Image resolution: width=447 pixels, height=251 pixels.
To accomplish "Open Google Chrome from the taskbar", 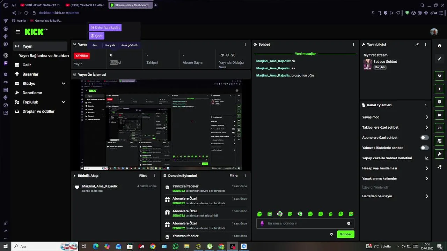I will pyautogui.click(x=153, y=246).
